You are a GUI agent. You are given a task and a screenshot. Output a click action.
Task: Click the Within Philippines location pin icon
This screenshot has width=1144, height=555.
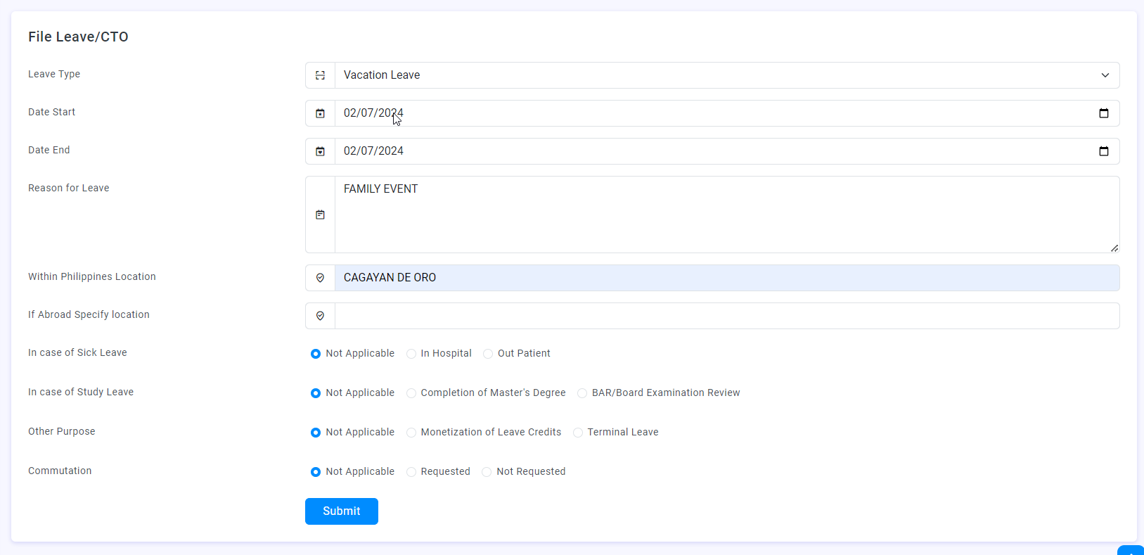click(x=320, y=278)
